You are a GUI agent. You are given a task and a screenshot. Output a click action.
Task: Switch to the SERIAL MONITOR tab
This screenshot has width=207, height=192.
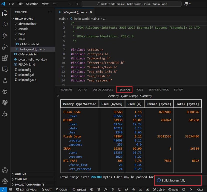tap(158, 89)
